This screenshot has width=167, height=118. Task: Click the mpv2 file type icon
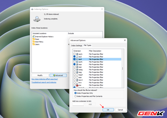click(x=77, y=80)
